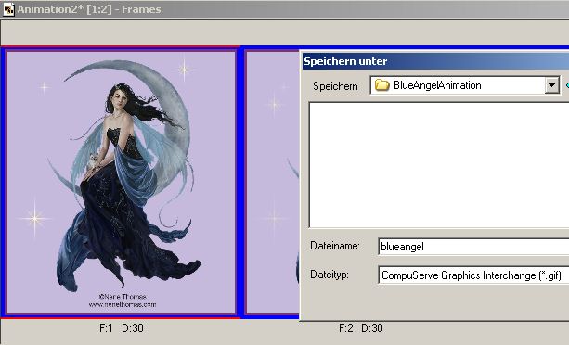
Task: Click the Dateiname input field
Action: tap(473, 247)
